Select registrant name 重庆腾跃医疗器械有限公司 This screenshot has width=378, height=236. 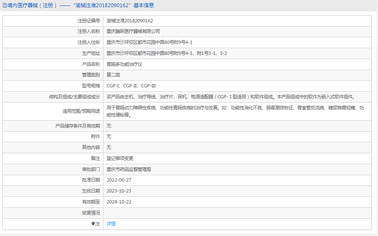pyautogui.click(x=133, y=31)
